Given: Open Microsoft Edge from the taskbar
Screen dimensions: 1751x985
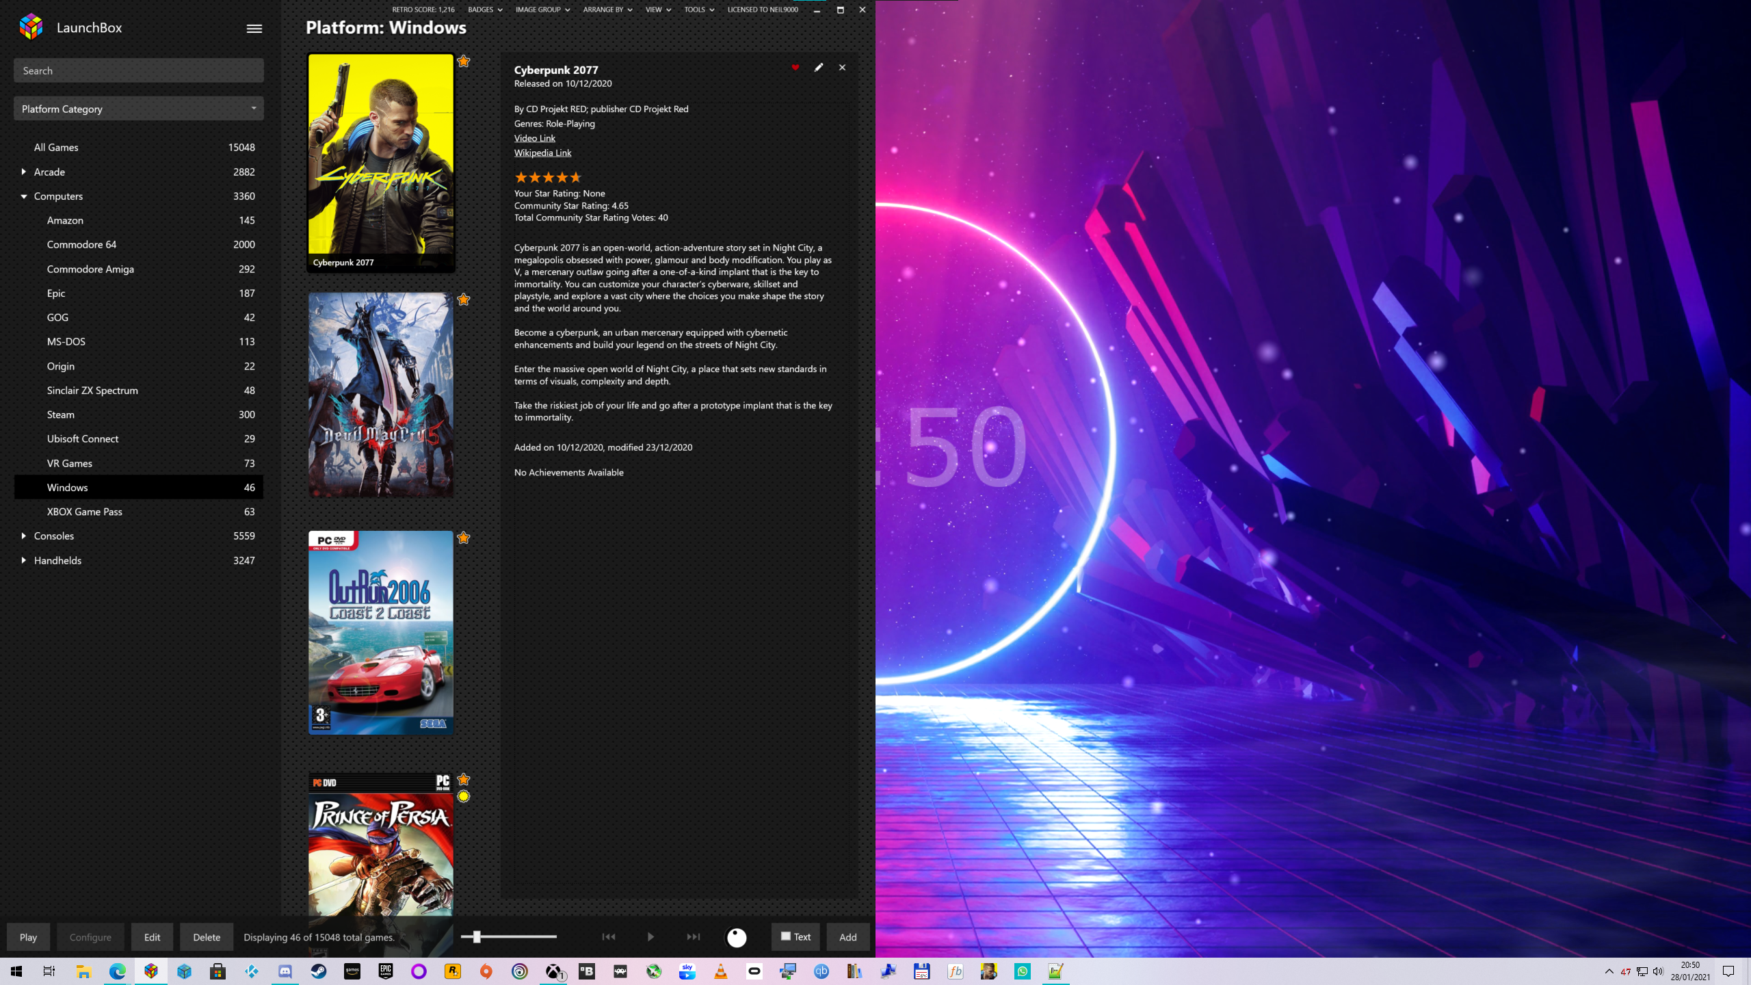Looking at the screenshot, I should click(118, 971).
